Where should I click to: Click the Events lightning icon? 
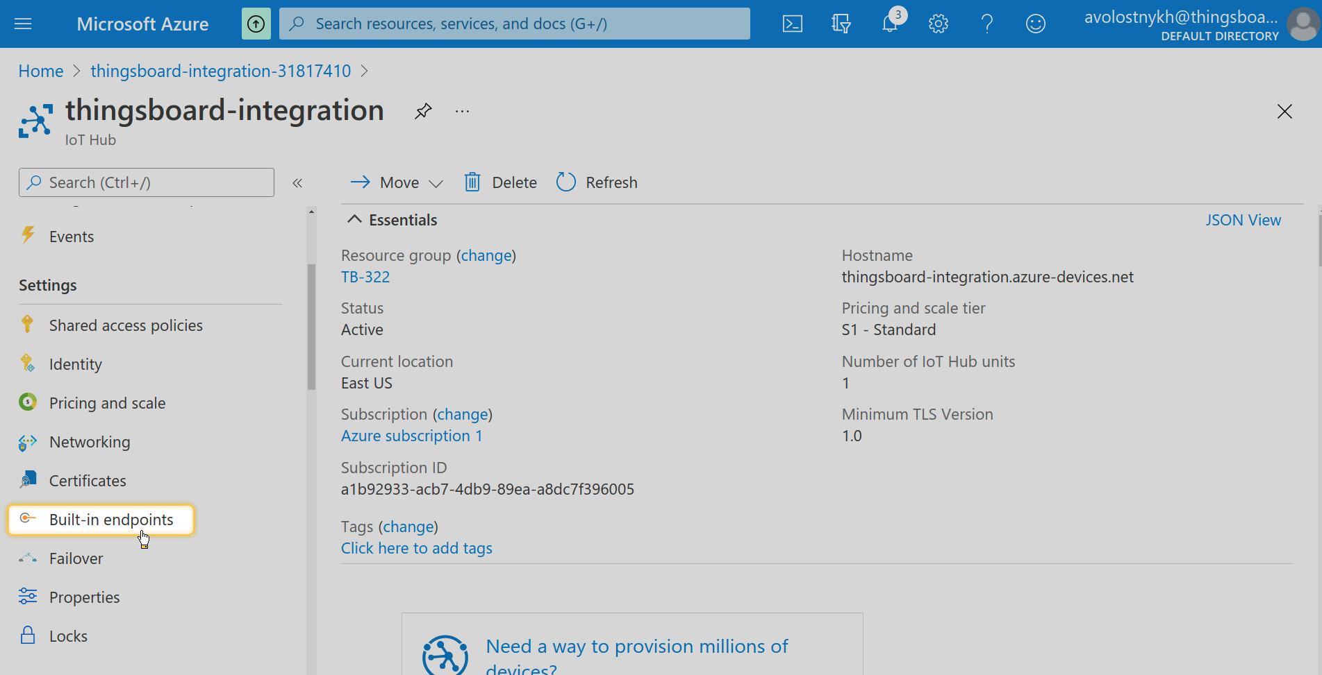[x=28, y=235]
